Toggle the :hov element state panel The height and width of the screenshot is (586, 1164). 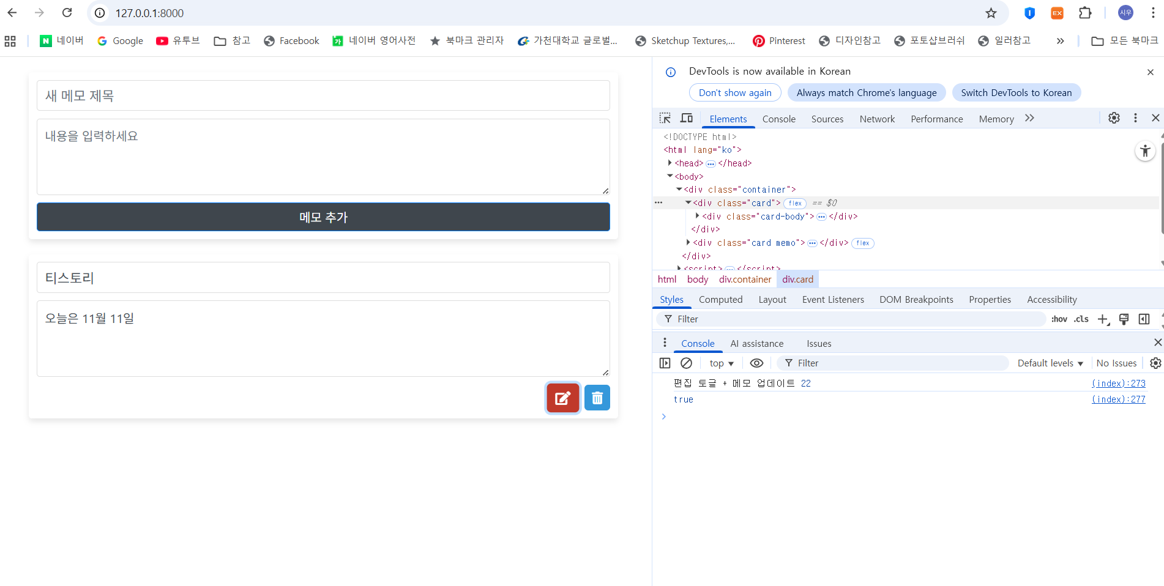(x=1059, y=319)
